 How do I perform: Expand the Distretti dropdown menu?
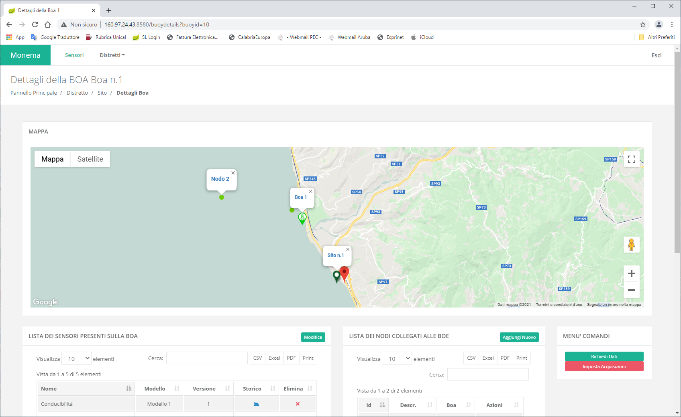tap(112, 55)
